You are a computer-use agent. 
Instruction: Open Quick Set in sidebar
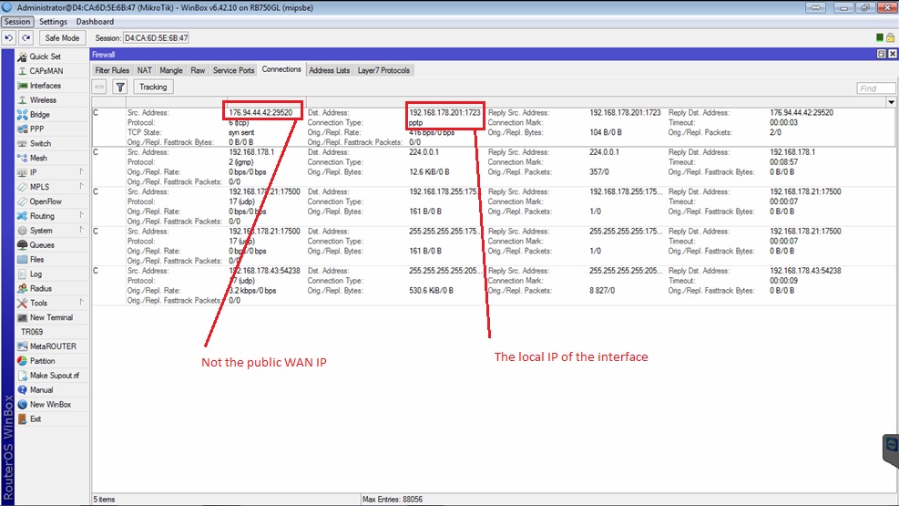tap(46, 57)
